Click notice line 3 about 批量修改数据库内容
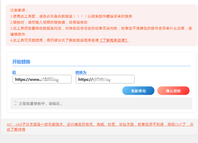The image size is (198, 143). pyautogui.click(x=101, y=31)
